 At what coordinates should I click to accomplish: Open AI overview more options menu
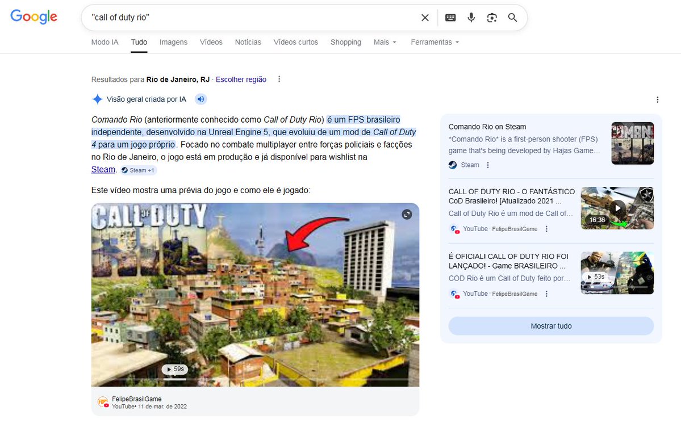click(658, 100)
